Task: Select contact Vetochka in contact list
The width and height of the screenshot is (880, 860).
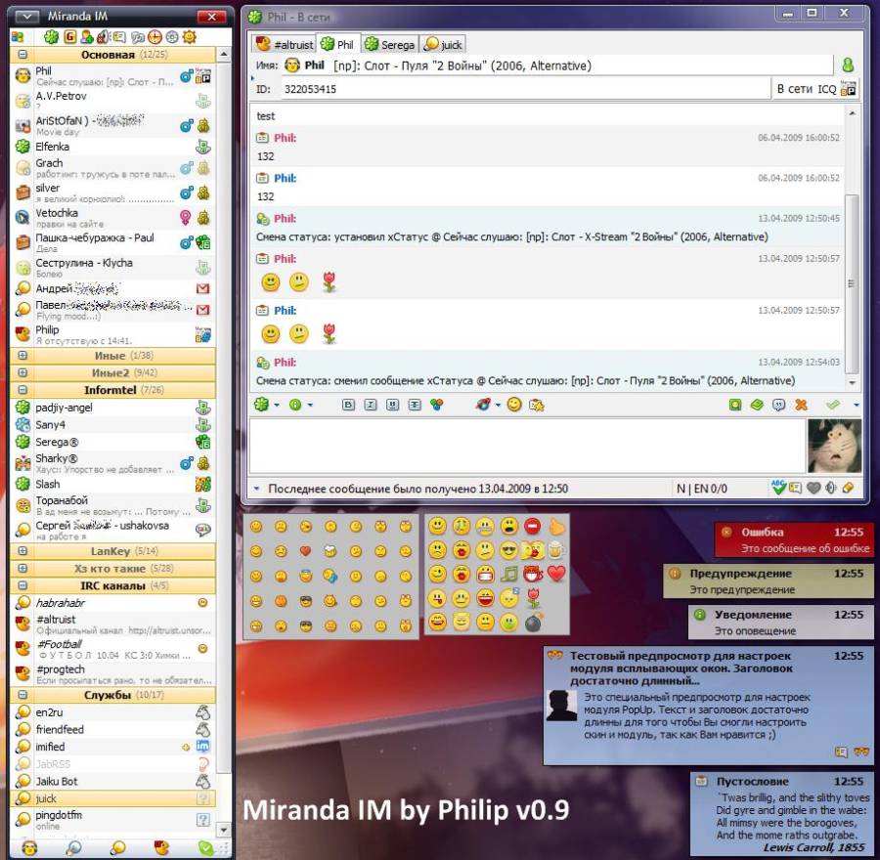Action: click(x=112, y=217)
